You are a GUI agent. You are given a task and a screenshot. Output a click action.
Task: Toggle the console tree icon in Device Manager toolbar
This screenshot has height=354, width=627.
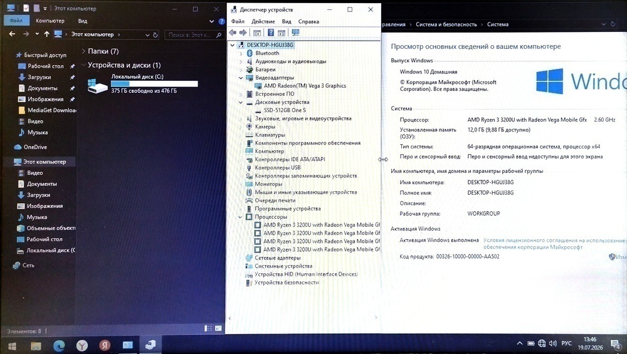[257, 33]
